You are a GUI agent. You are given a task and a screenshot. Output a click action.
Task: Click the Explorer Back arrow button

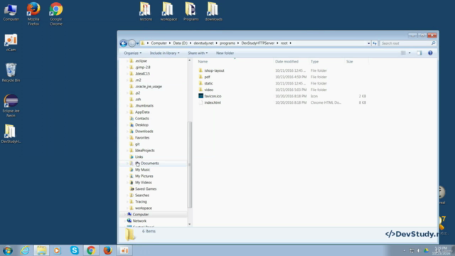pos(123,43)
